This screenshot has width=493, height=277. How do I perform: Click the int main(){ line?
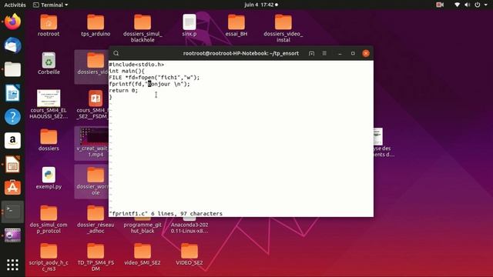pos(126,71)
